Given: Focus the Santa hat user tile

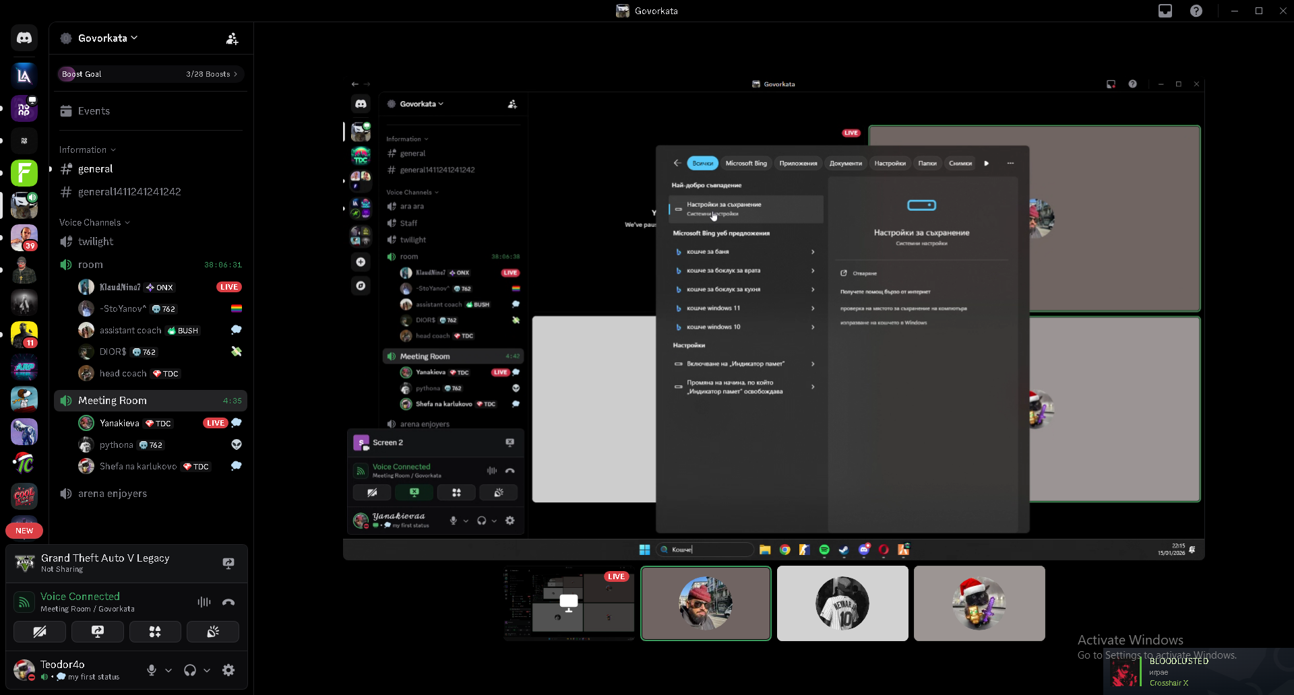Looking at the screenshot, I should pos(979,603).
